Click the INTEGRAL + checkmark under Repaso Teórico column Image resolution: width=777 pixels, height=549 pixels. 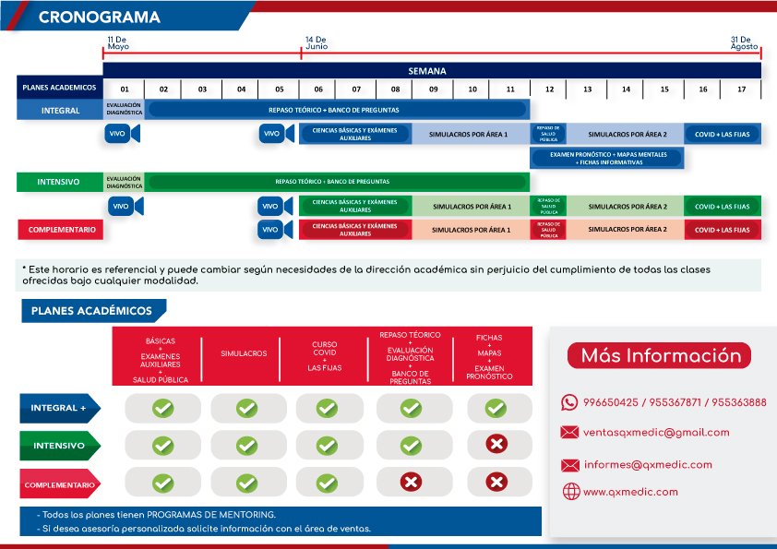tap(412, 408)
